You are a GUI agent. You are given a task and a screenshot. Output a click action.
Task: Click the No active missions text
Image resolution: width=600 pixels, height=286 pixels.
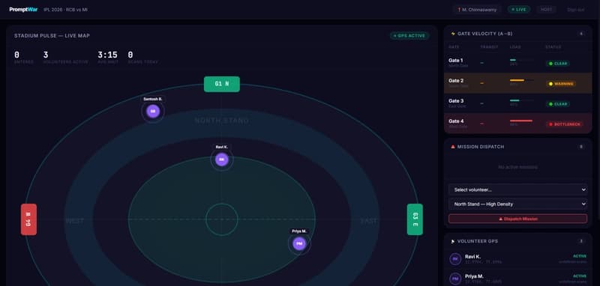(x=517, y=167)
